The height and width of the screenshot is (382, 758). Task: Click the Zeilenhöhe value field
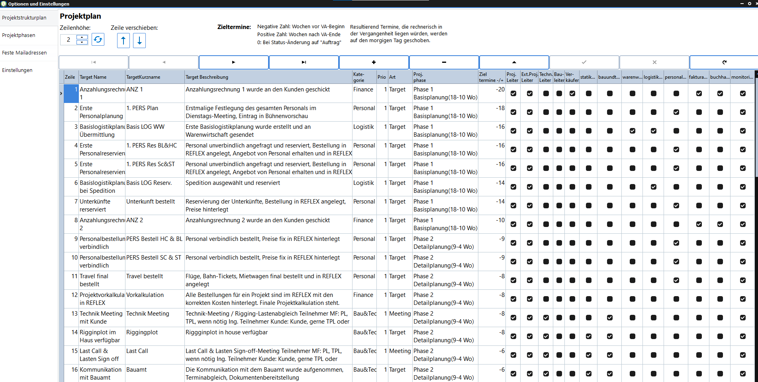click(69, 40)
